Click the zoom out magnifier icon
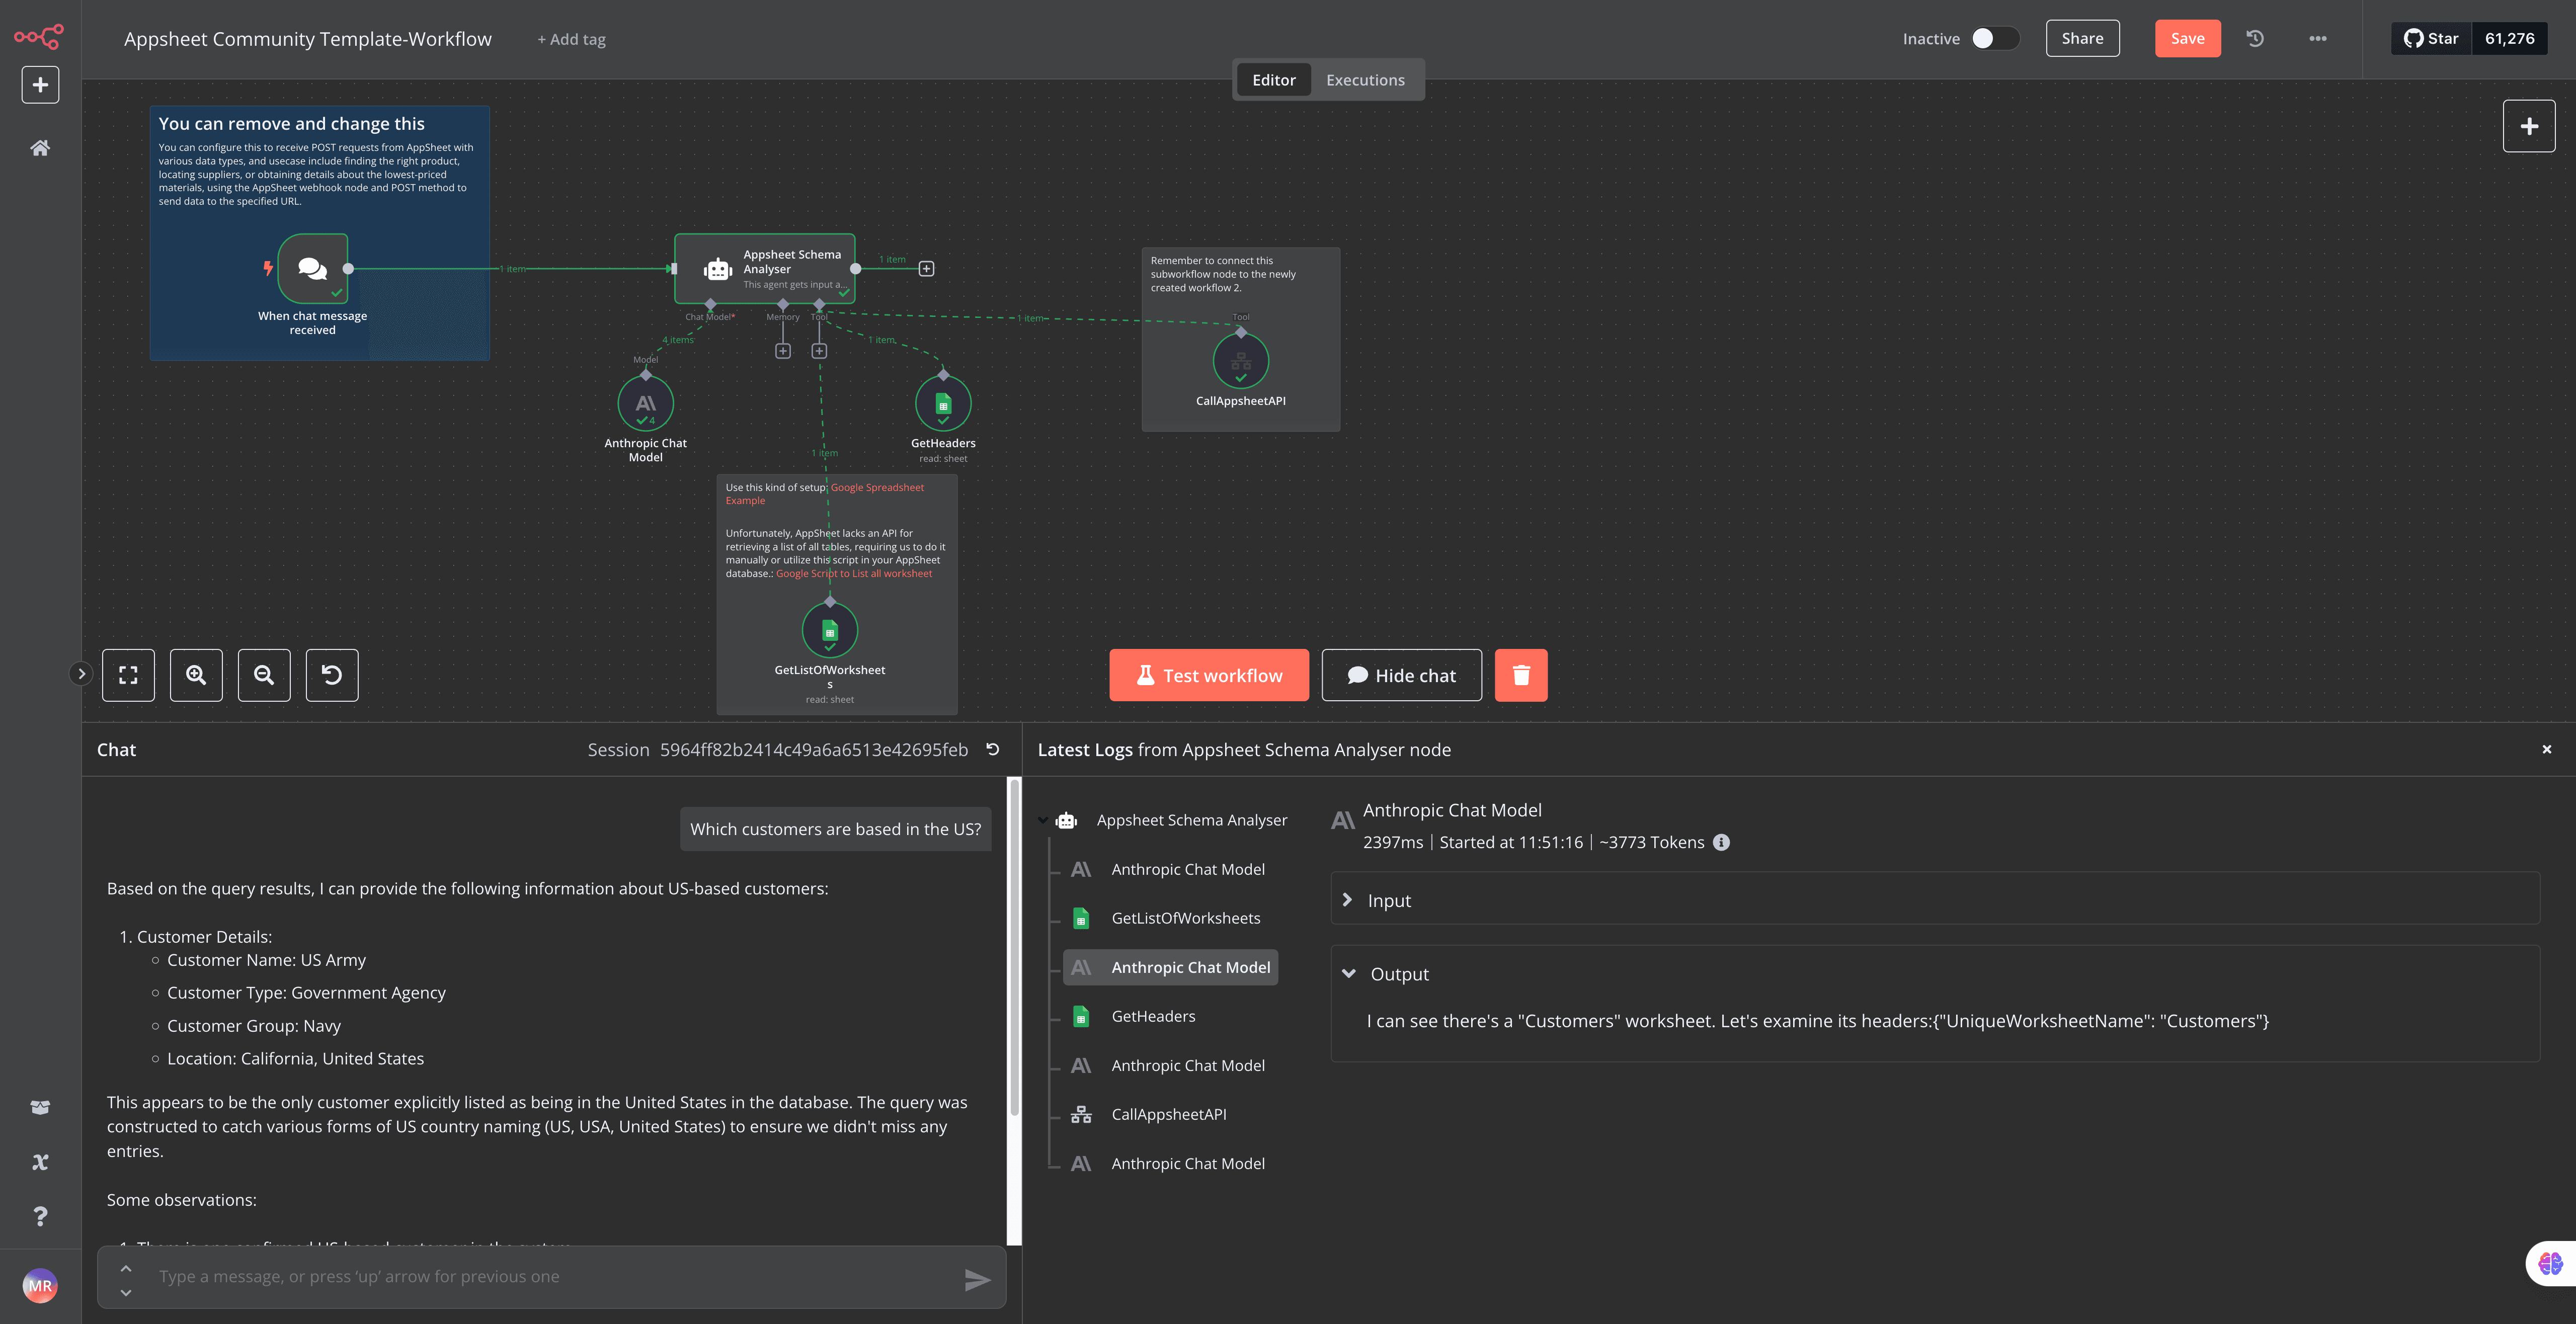Image resolution: width=2576 pixels, height=1324 pixels. pyautogui.click(x=263, y=674)
